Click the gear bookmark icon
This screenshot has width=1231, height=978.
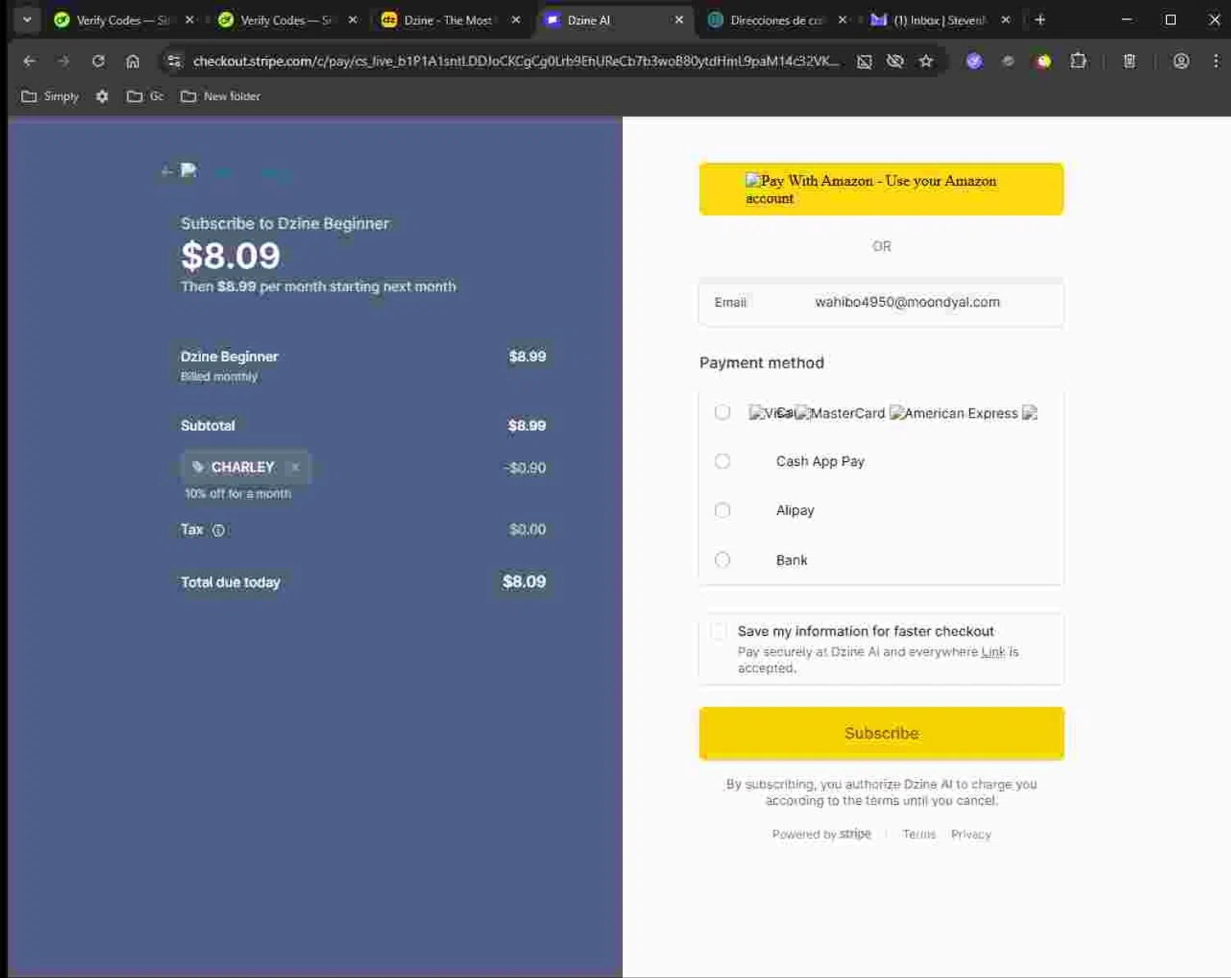click(x=102, y=96)
